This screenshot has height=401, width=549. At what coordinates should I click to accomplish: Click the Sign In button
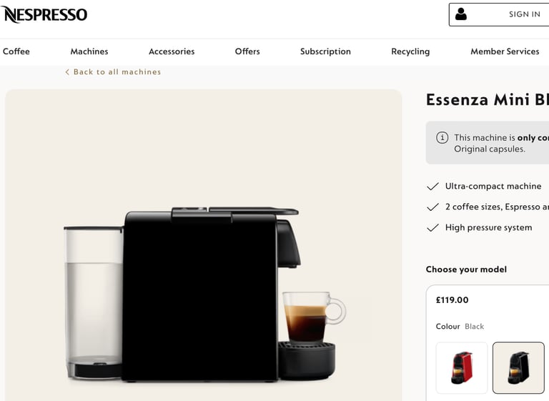click(499, 14)
